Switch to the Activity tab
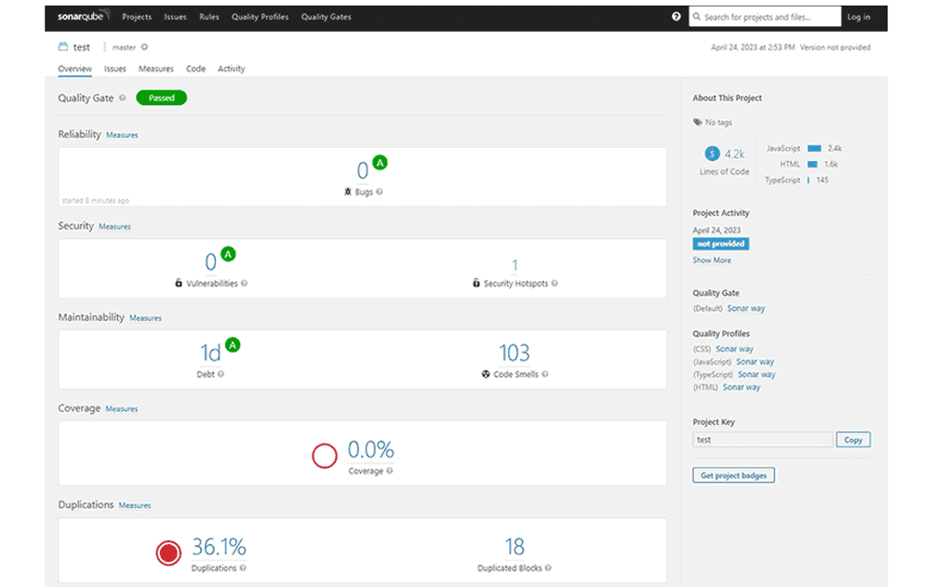949x587 pixels. 231,68
